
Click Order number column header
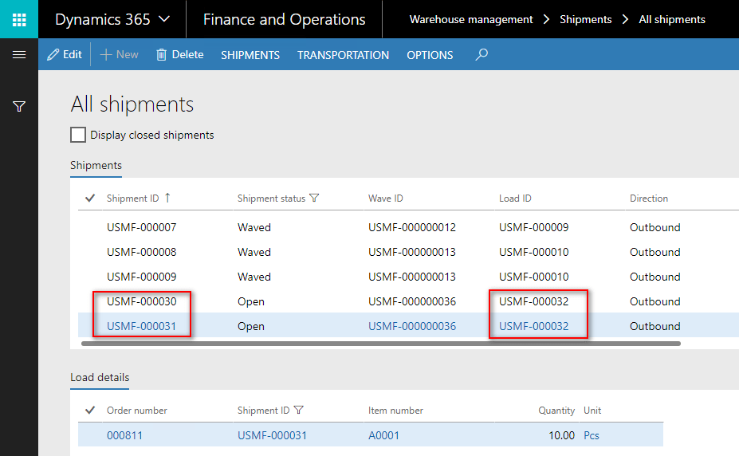[x=136, y=411]
